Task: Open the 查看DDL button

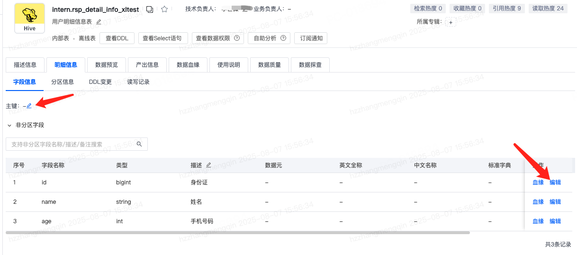Action: coord(117,38)
